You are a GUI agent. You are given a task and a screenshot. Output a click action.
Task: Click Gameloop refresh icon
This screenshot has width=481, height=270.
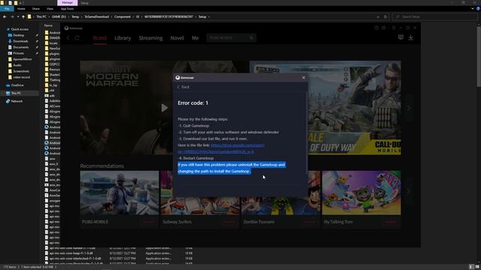pyautogui.click(x=77, y=38)
